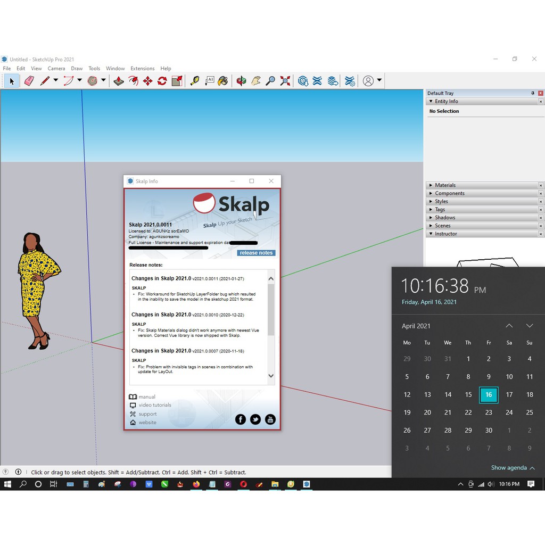Use the Tape Measure tool
The height and width of the screenshot is (545, 545).
pos(196,80)
